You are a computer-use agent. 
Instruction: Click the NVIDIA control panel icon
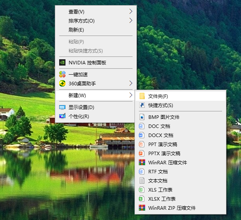62,62
